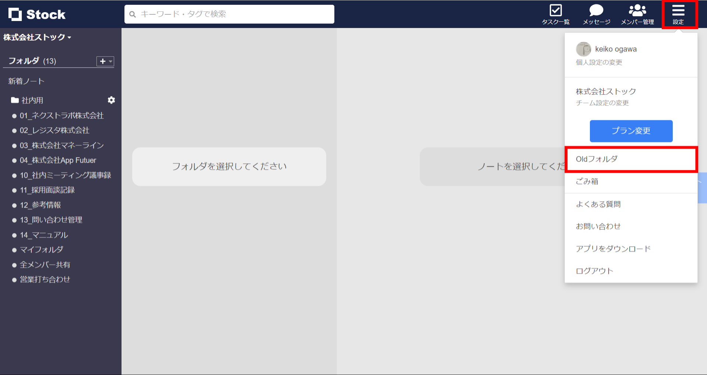
Task: Click the Stock logo icon
Action: pos(15,14)
